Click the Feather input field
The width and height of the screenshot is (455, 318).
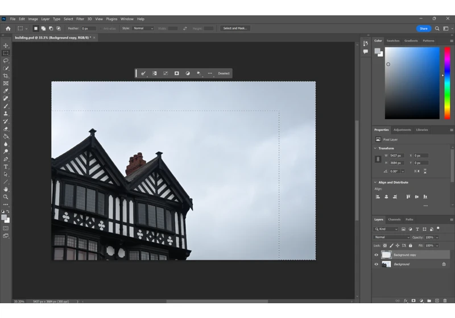[x=89, y=28]
